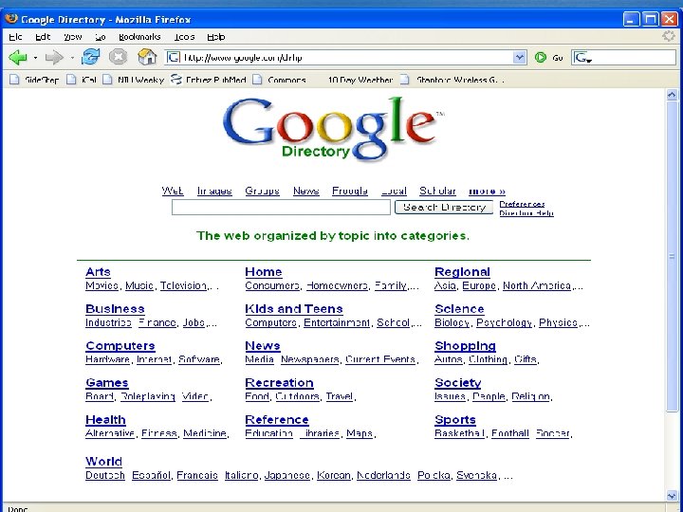Switch to the Web search link
Image resolution: width=683 pixels, height=512 pixels.
tap(173, 191)
